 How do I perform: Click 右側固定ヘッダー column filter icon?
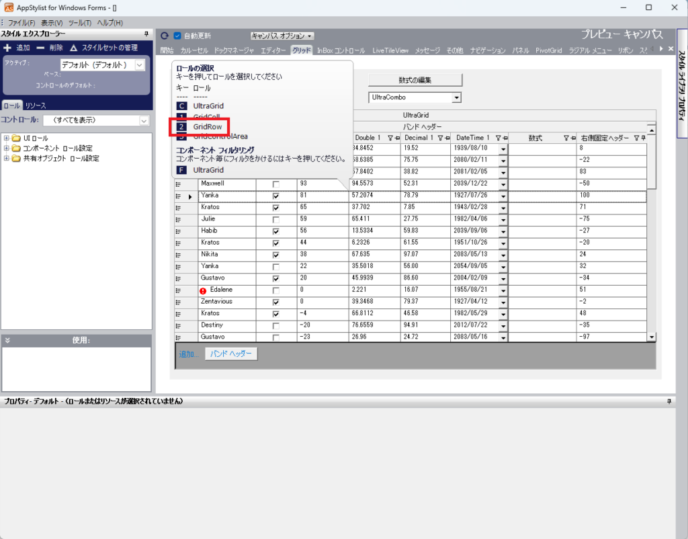click(636, 138)
